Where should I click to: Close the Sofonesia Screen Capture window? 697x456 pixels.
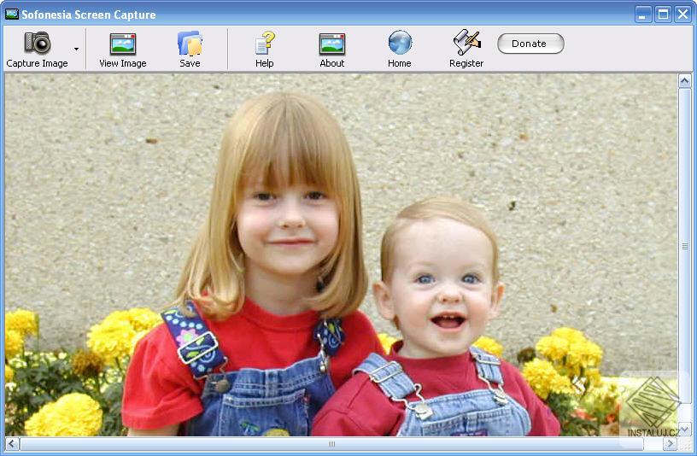pyautogui.click(x=683, y=15)
